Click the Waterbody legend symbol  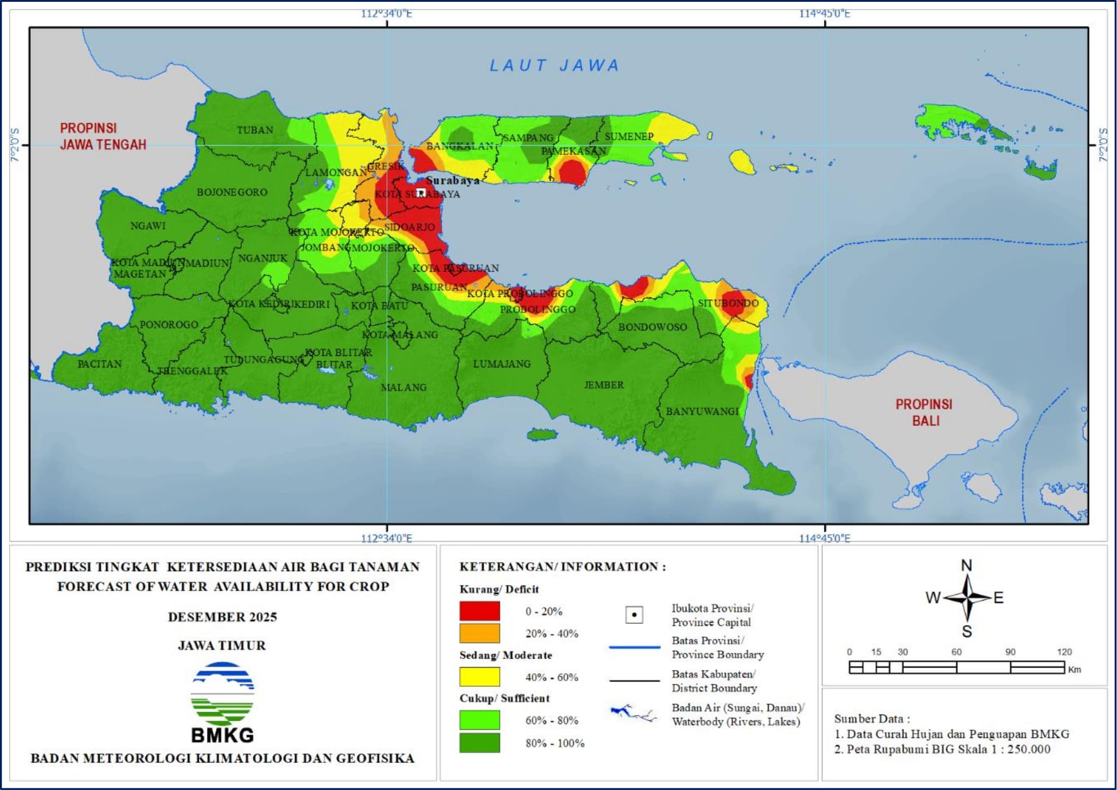point(633,713)
